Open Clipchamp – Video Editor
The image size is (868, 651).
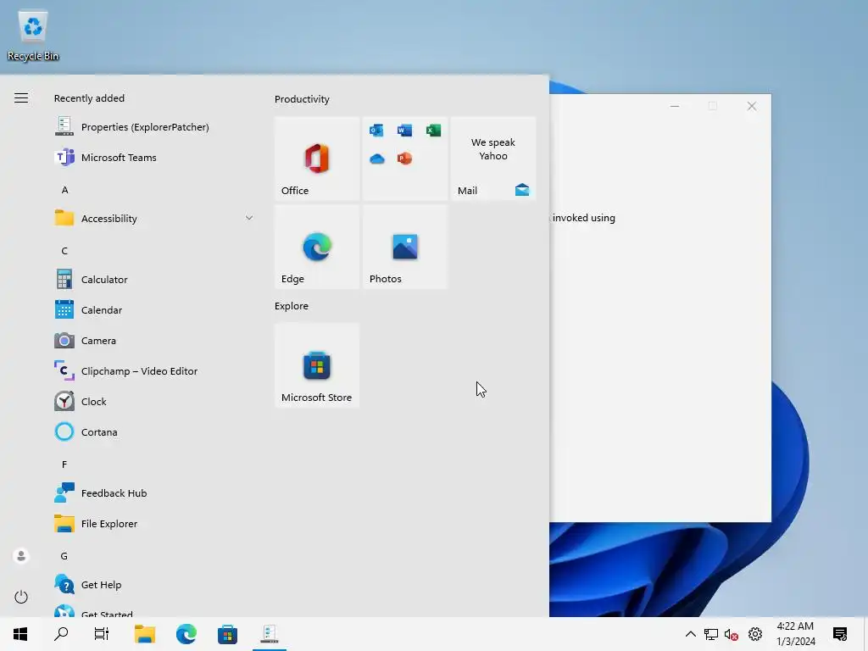click(154, 371)
